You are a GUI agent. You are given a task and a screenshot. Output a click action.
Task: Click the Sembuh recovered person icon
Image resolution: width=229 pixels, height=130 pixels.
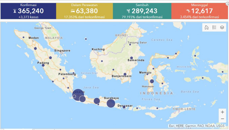[x=128, y=11]
